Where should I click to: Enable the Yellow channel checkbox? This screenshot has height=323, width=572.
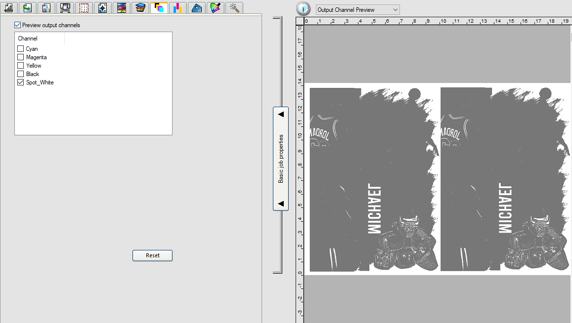tap(20, 65)
